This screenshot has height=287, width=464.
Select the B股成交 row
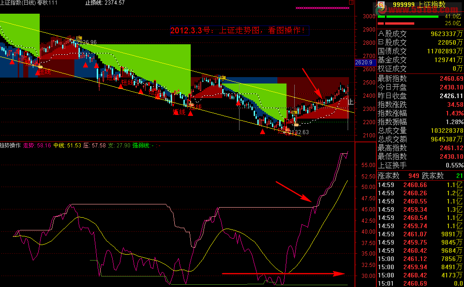coord(420,42)
